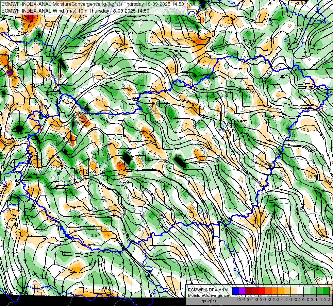The height and width of the screenshot is (306, 333).
Task: Click the '1.5' tick label on the legend scale
Action: point(323,300)
